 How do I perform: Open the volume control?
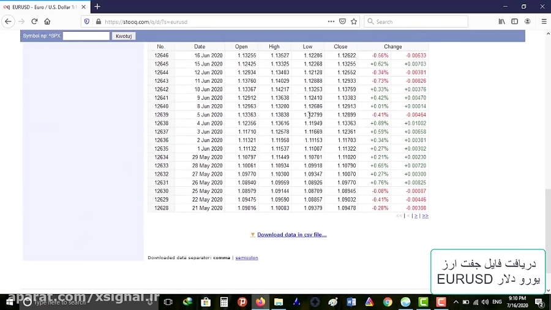coord(485,302)
